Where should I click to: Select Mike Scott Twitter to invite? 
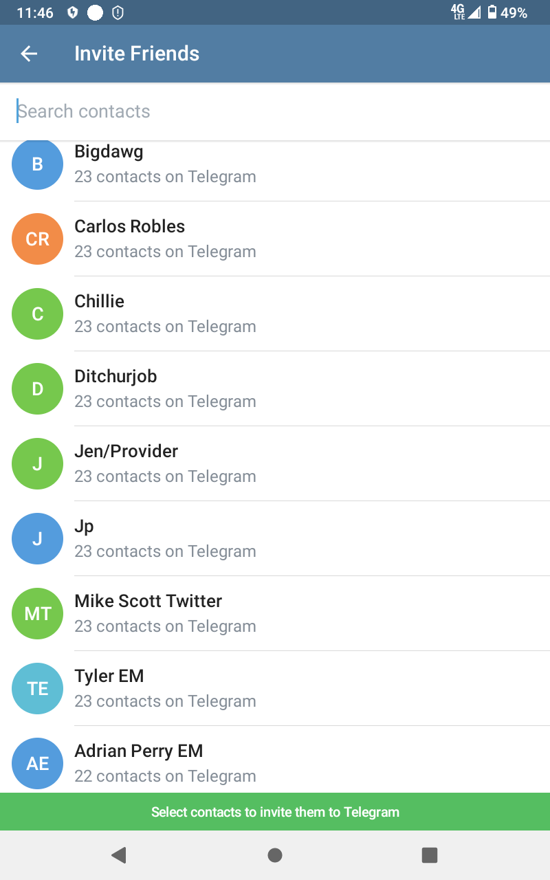[275, 613]
